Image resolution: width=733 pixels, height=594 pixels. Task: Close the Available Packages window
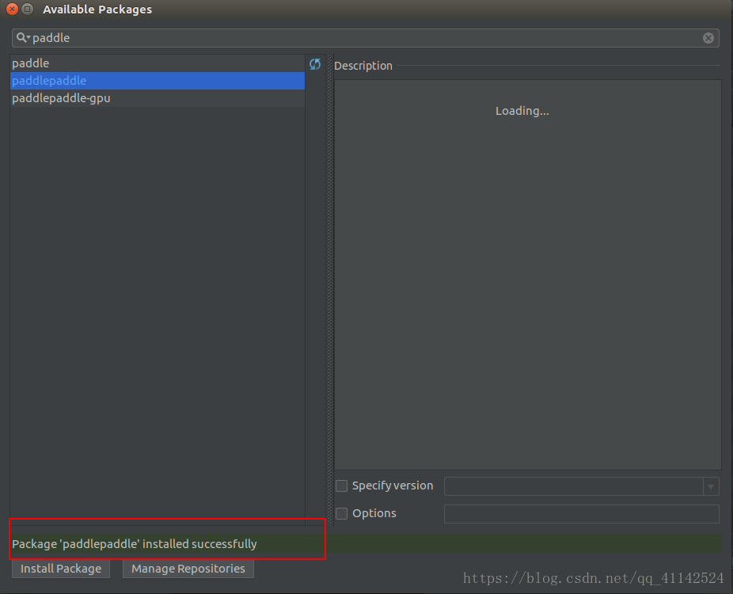tap(12, 9)
